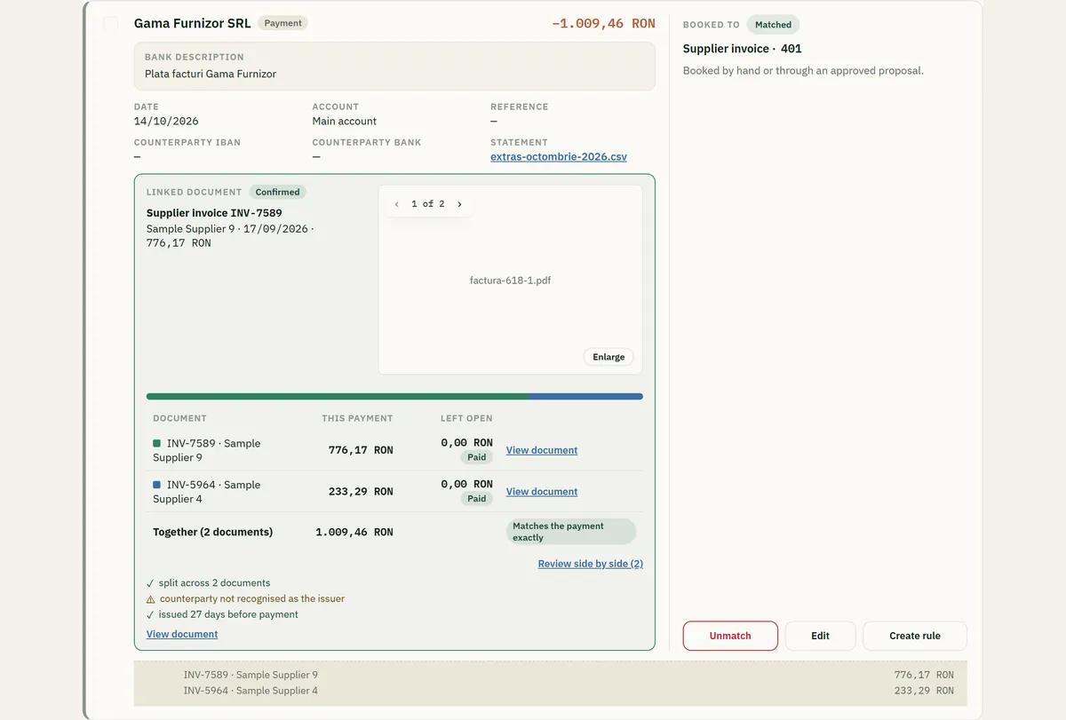Click 'Supplier invoice INV-7589' heading

[214, 213]
